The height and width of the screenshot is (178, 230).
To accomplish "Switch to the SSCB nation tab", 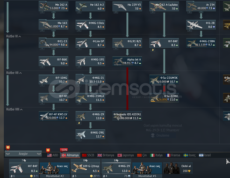I will point(88,155).
